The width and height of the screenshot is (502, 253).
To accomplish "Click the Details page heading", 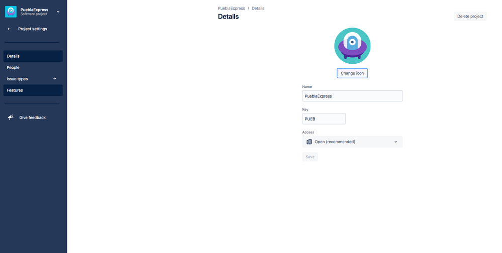I will point(228,17).
